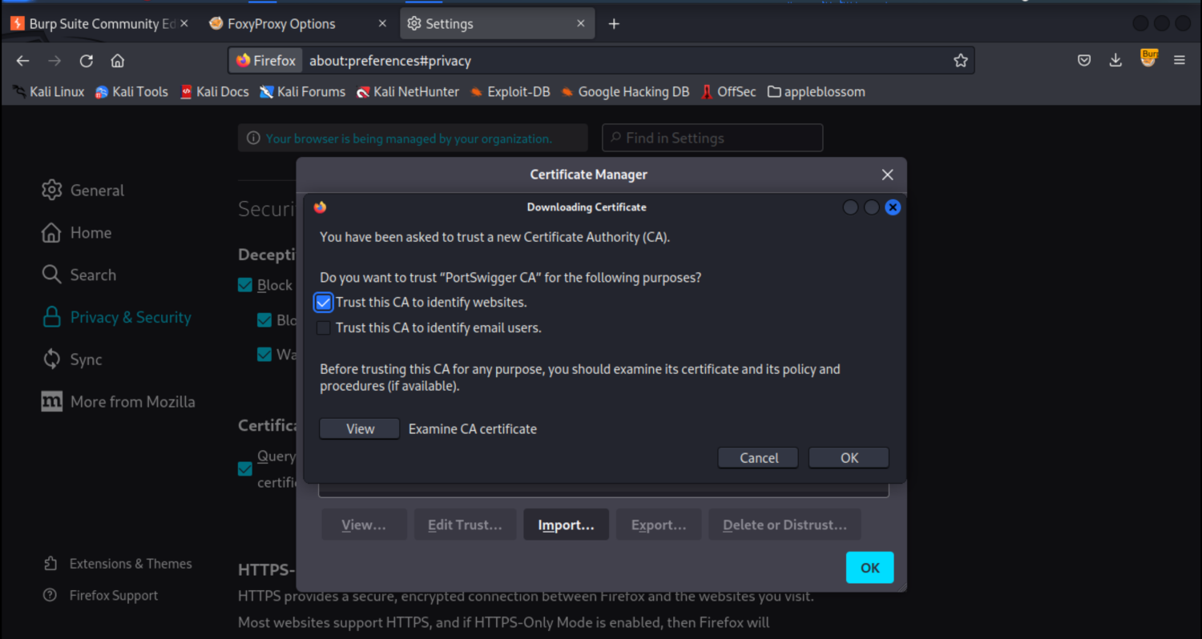Open Extensions & Themes link
Viewport: 1202px width, 639px height.
point(118,564)
